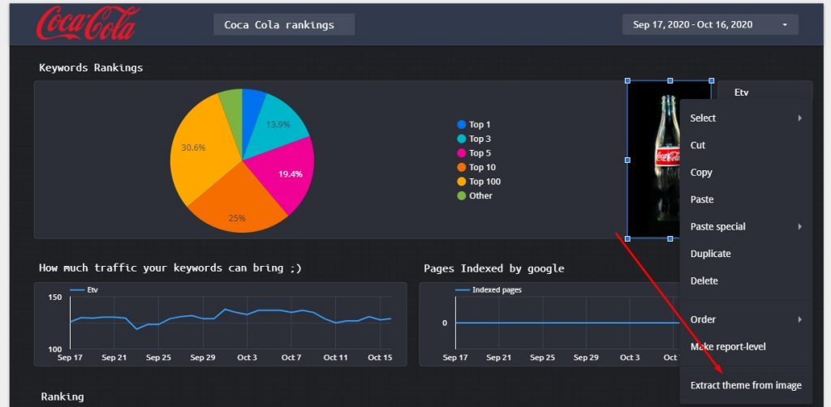Choose Copy from the context menu
Image resolution: width=831 pixels, height=407 pixels.
click(x=746, y=172)
